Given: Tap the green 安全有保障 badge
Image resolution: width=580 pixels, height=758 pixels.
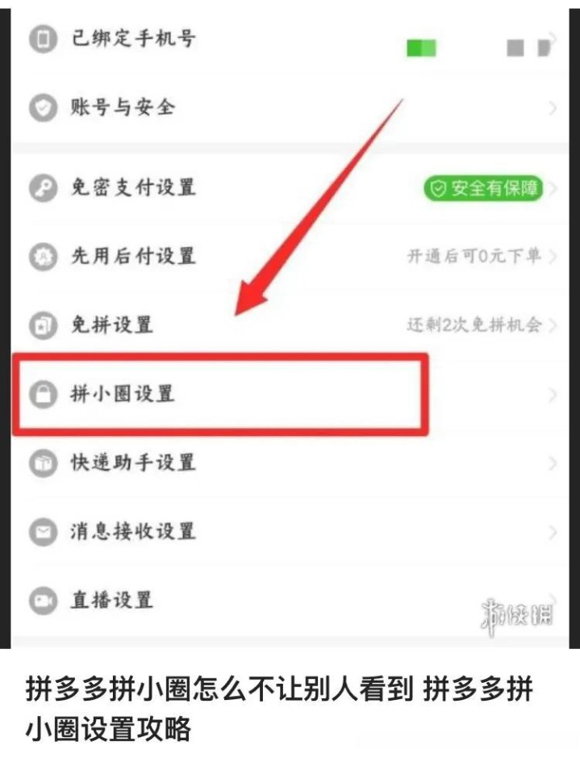Looking at the screenshot, I should (483, 188).
